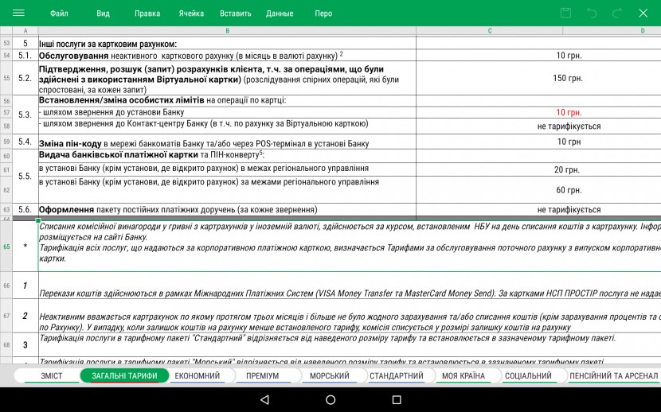
Task: Select row 59 header
Action: tap(6, 142)
